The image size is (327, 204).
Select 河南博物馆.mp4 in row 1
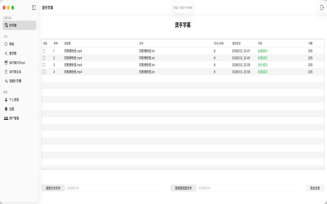pyautogui.click(x=73, y=51)
